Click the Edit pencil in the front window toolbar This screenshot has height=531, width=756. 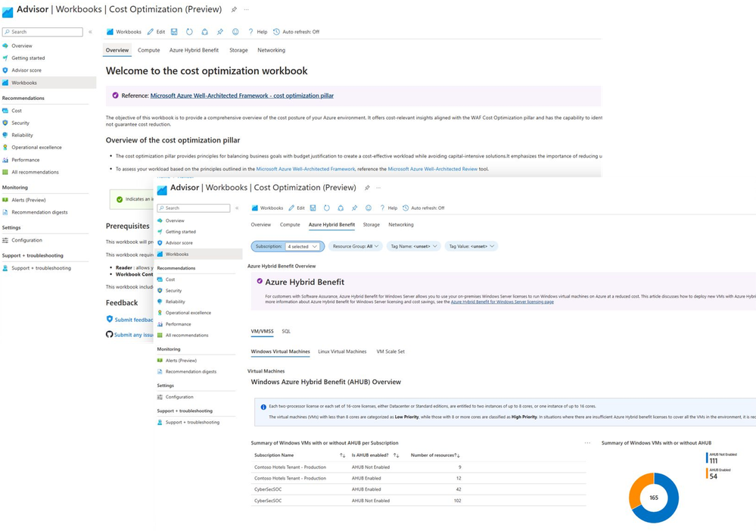(297, 208)
